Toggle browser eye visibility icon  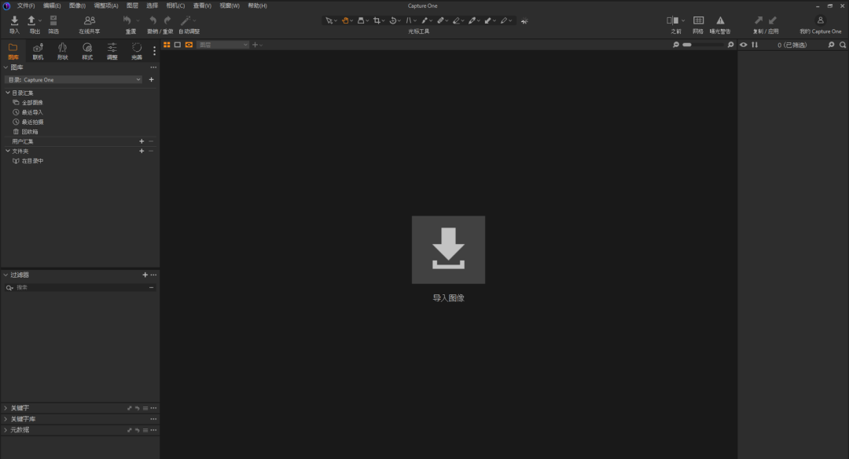[x=744, y=45]
